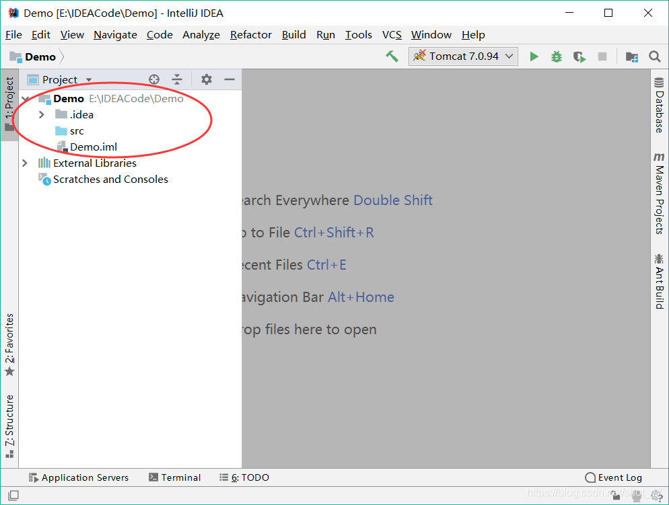Open the Tomcat 7.0.94 run configuration dropdown
The image size is (669, 505).
tap(463, 56)
